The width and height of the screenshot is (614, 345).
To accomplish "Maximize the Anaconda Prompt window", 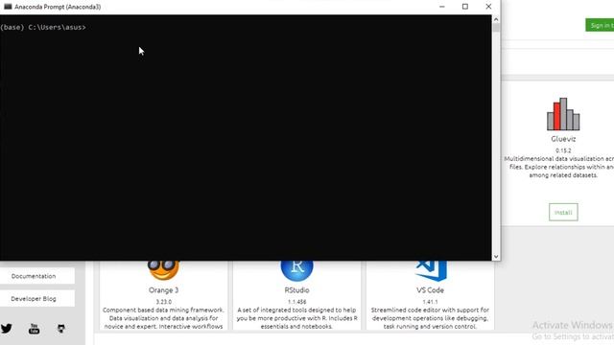I will [x=464, y=7].
